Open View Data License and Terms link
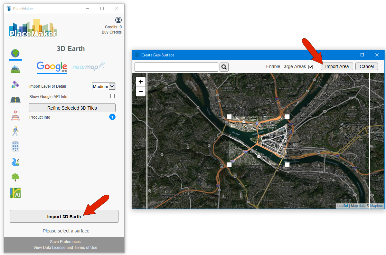386x255 pixels. (x=65, y=247)
